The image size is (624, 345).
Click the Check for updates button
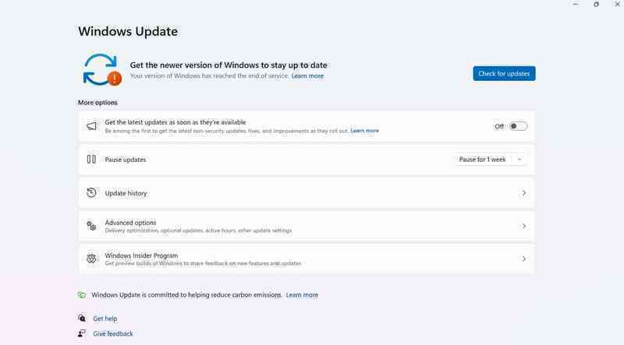504,73
